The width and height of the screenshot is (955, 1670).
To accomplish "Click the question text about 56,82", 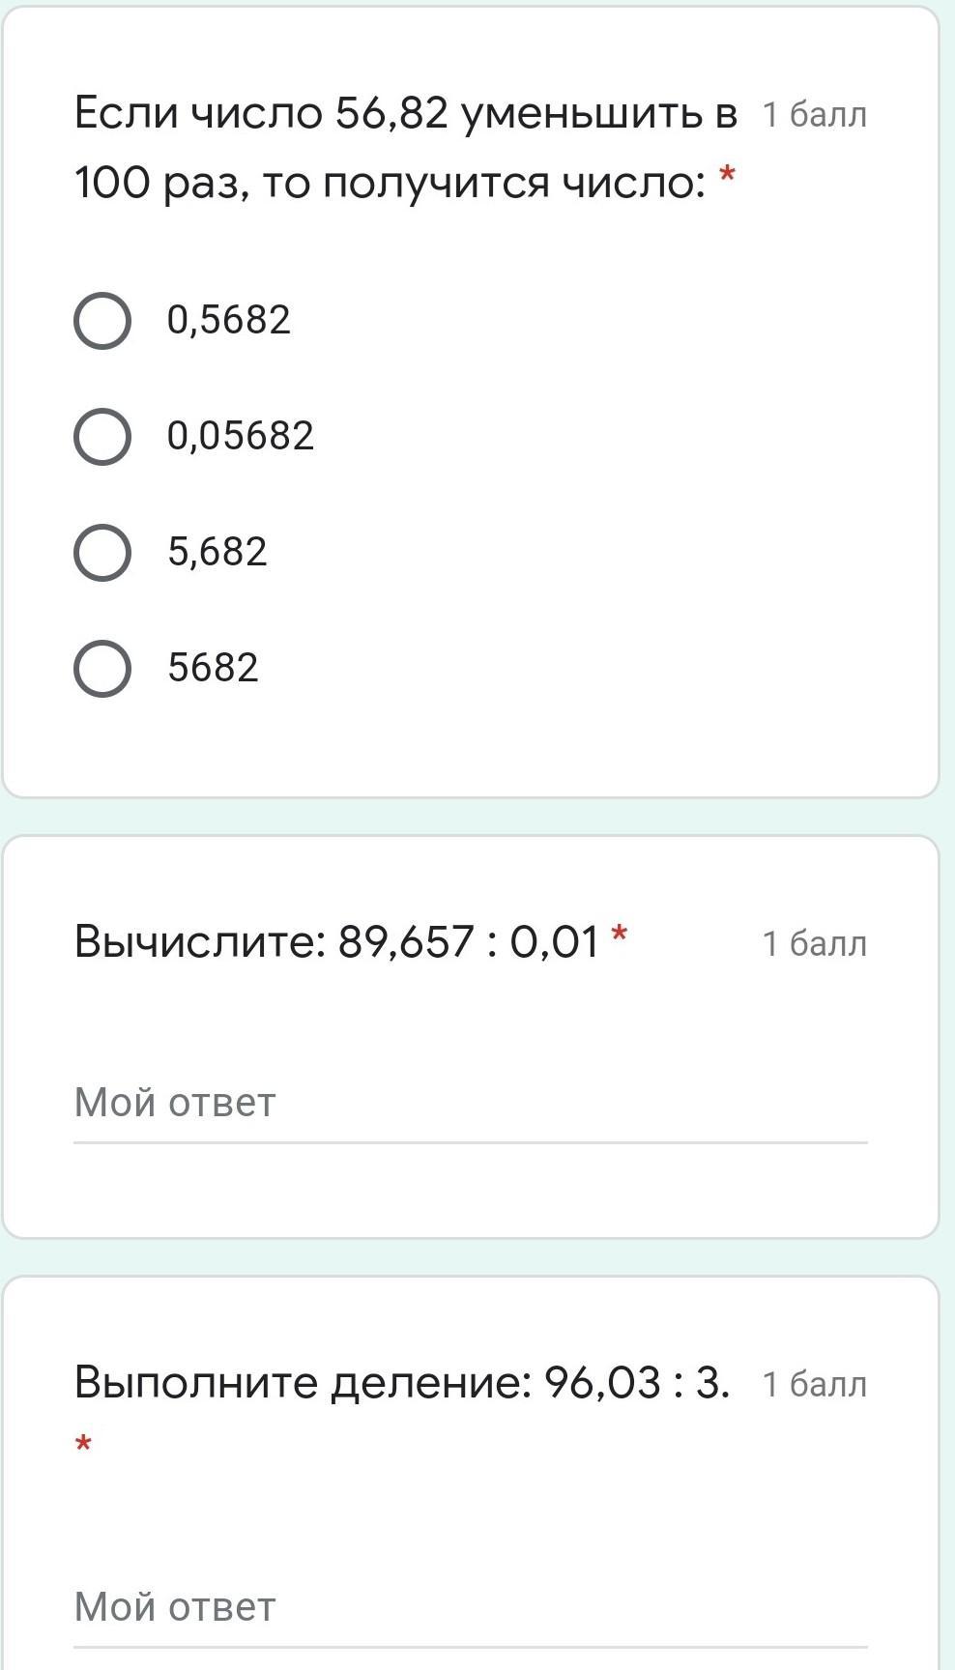I will (405, 147).
